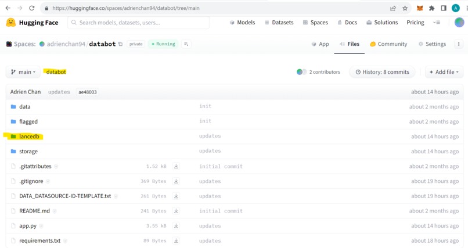The height and width of the screenshot is (248, 468).
Task: Click the safe badge next to .gitattributes
Action: tap(56, 167)
